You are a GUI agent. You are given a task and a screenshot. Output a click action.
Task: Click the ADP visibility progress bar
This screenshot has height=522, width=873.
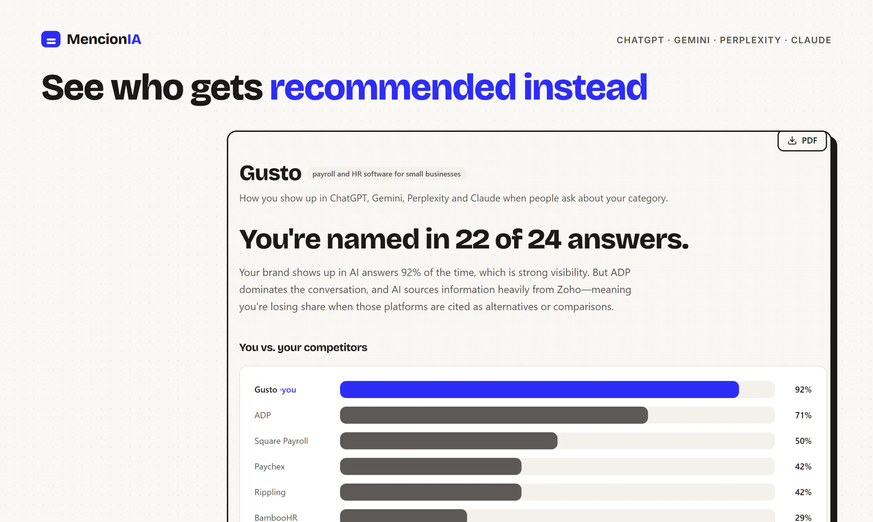click(x=557, y=415)
